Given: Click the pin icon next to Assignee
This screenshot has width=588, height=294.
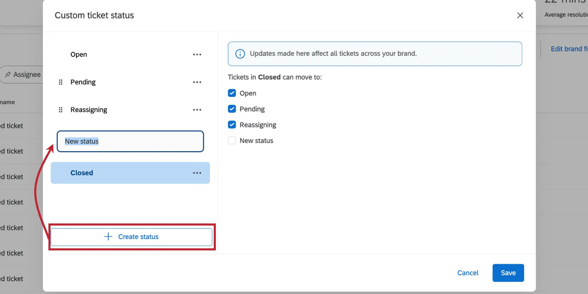Looking at the screenshot, I should (x=8, y=74).
